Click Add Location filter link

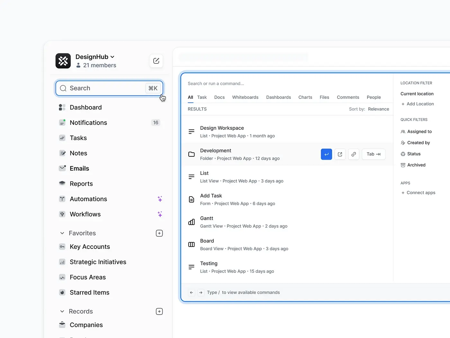click(417, 104)
